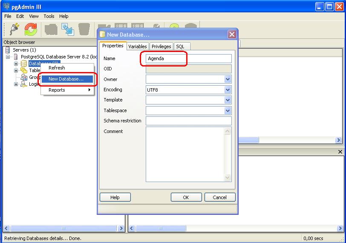Click the Help button in the dialog
The width and height of the screenshot is (346, 243).
(115, 197)
